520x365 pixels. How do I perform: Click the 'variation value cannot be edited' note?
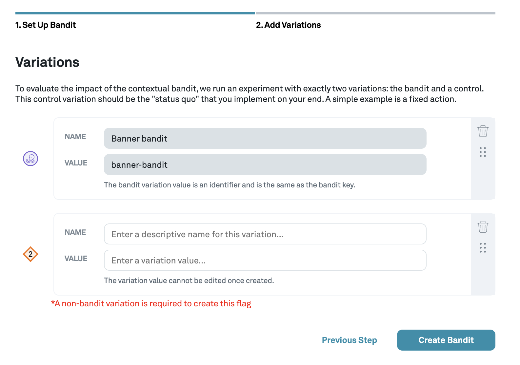tap(189, 280)
